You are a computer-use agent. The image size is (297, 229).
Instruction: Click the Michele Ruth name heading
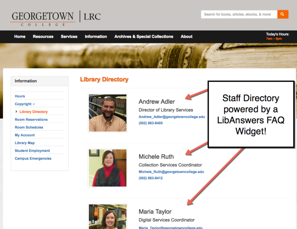[x=156, y=157]
